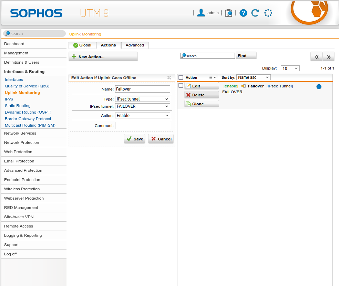This screenshot has height=286, width=339.
Task: Switch to the Advanced tab
Action: [135, 45]
